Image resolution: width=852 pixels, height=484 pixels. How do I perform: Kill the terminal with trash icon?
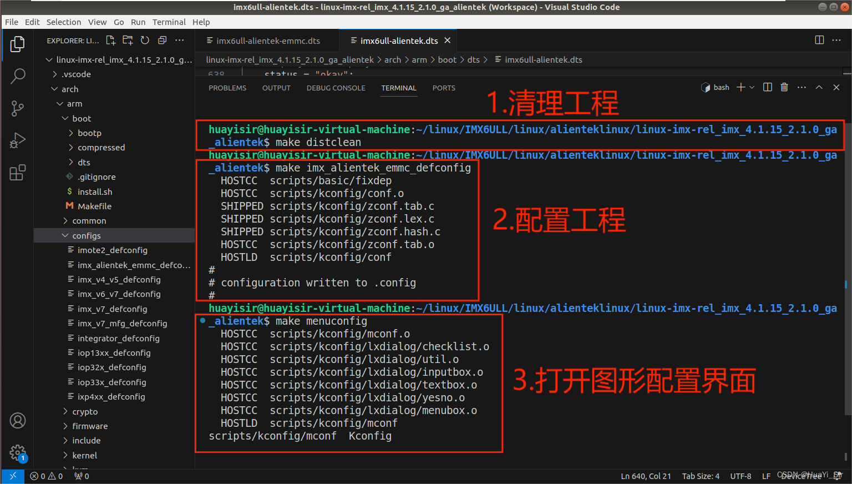(784, 87)
